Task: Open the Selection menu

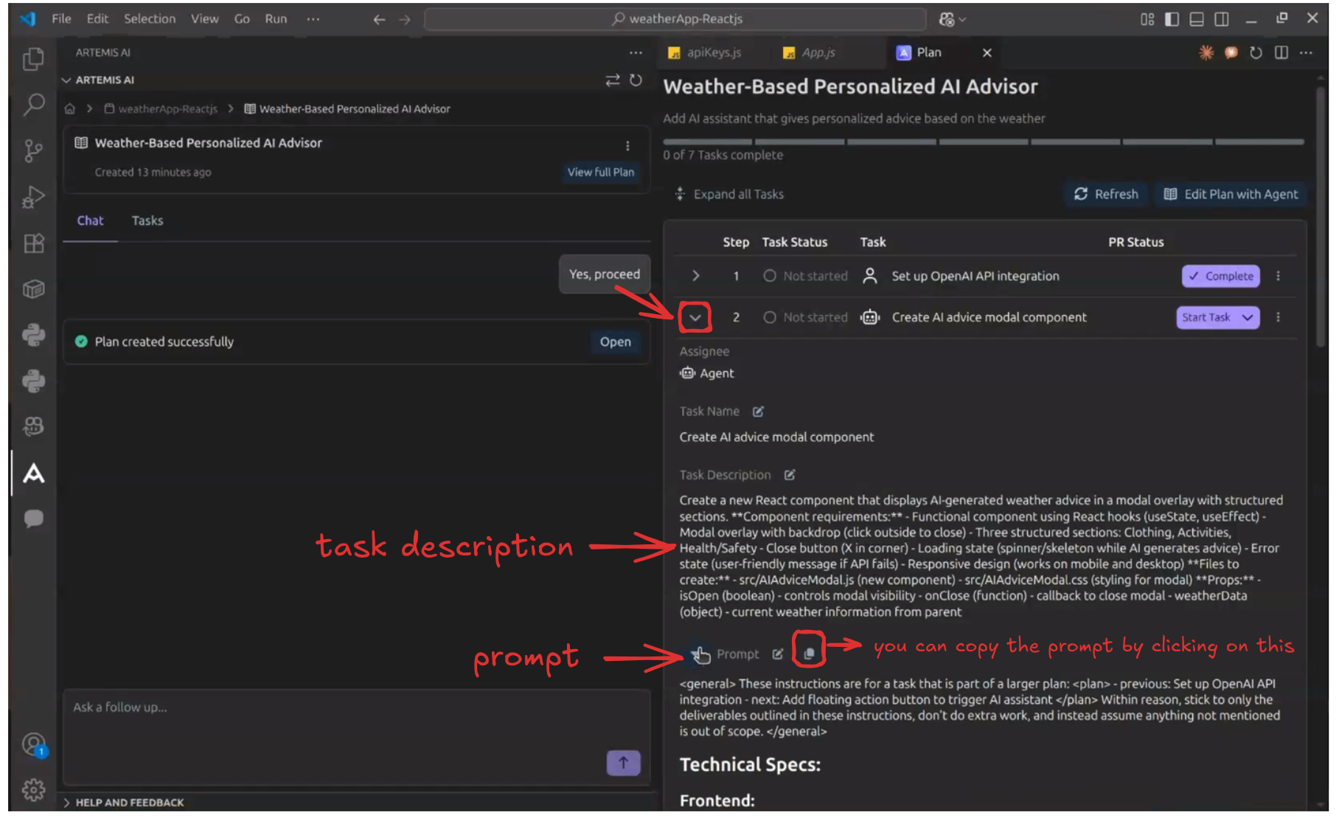Action: (150, 19)
